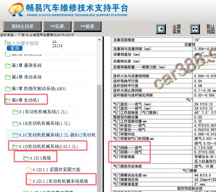The height and width of the screenshot is (192, 216).
Task: Click the 44-28134 code text
Action: [x=57, y=44]
